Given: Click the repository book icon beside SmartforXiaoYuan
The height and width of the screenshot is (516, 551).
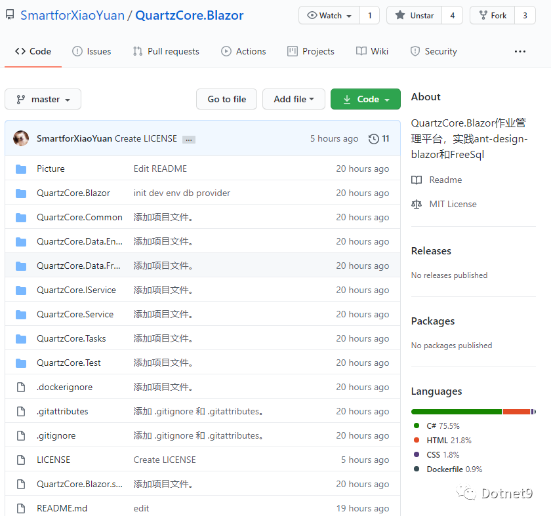Looking at the screenshot, I should (10, 15).
